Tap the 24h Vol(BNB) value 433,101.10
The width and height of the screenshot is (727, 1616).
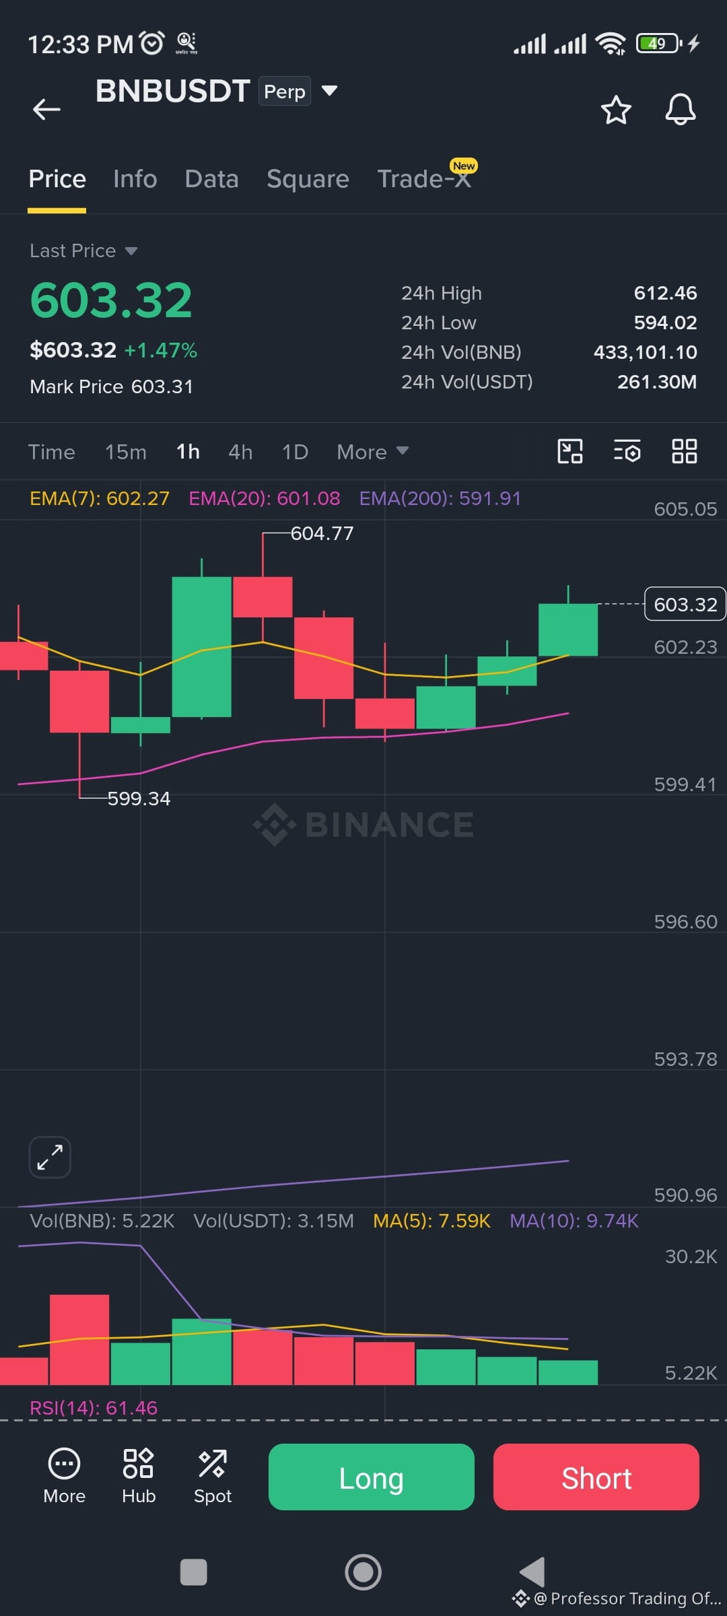[x=645, y=352]
